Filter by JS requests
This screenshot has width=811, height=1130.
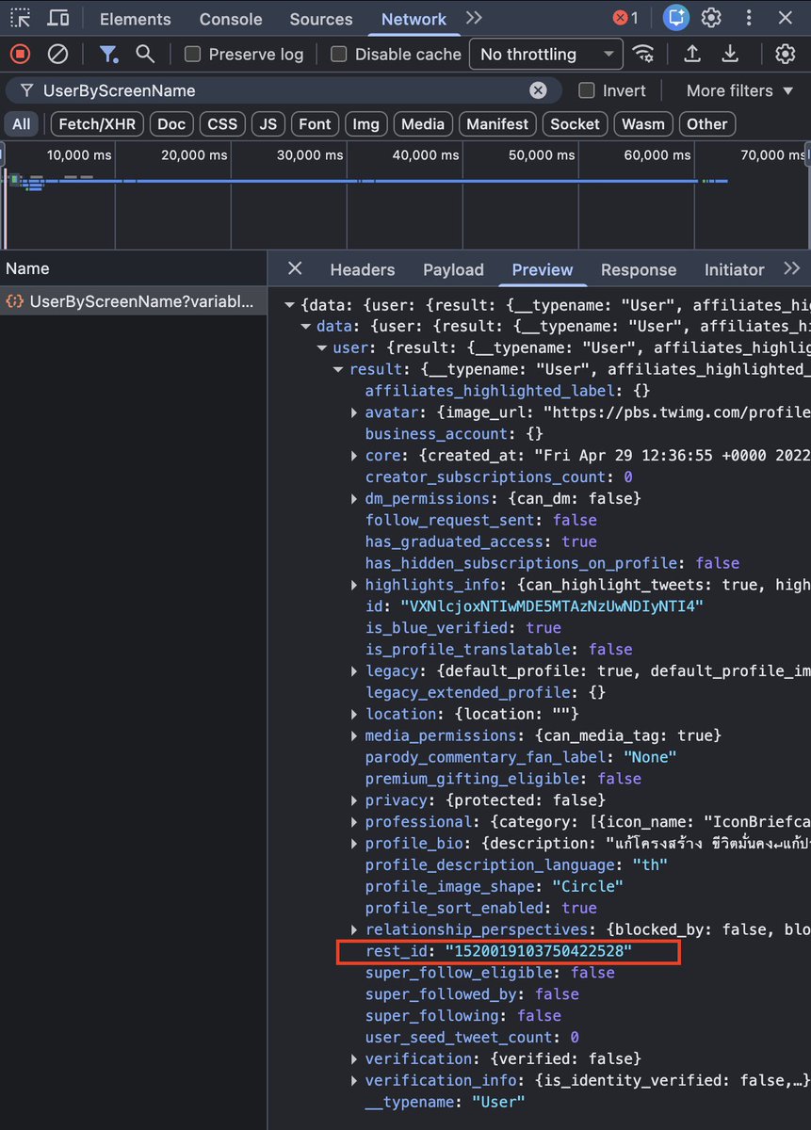point(268,124)
